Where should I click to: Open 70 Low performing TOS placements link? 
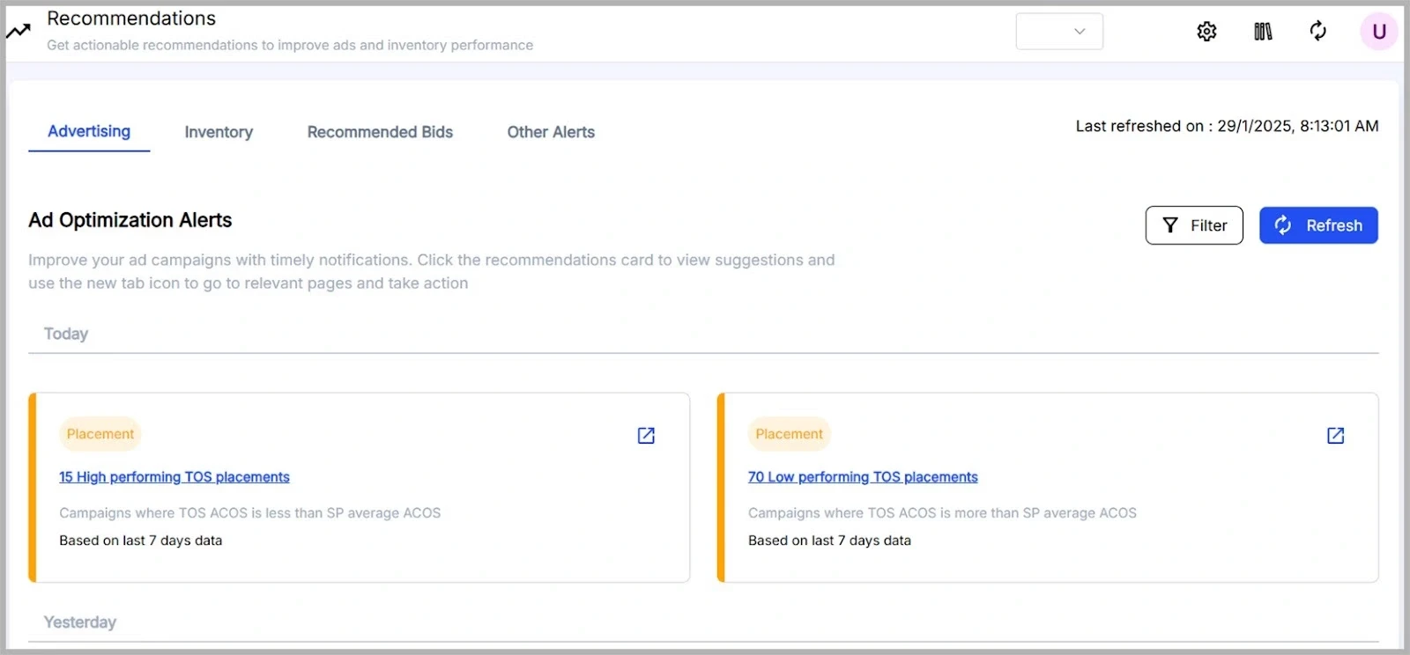point(863,477)
